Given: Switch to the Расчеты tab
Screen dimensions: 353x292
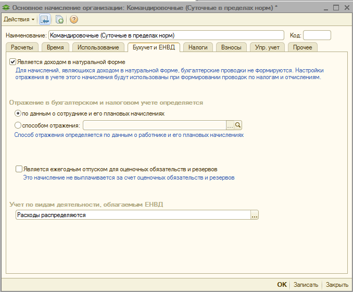Looking at the screenshot, I should pyautogui.click(x=23, y=47).
